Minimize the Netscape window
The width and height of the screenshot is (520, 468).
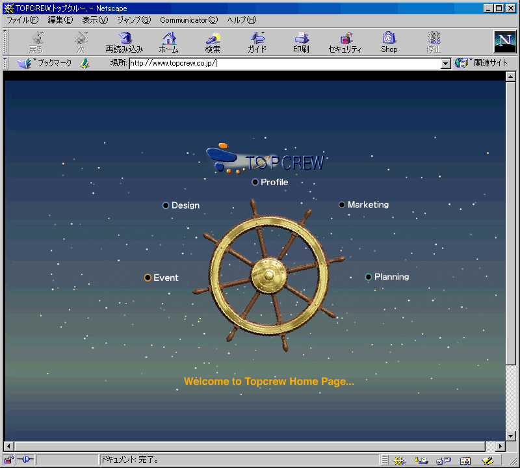488,8
